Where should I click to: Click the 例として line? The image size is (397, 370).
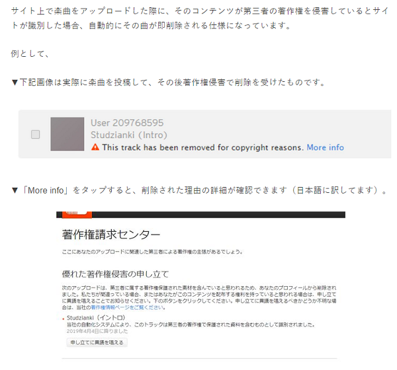pyautogui.click(x=30, y=54)
